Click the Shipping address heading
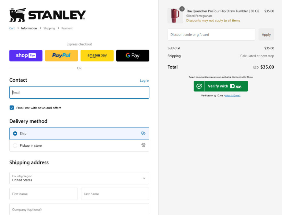This screenshot has width=282, height=215. point(29,162)
